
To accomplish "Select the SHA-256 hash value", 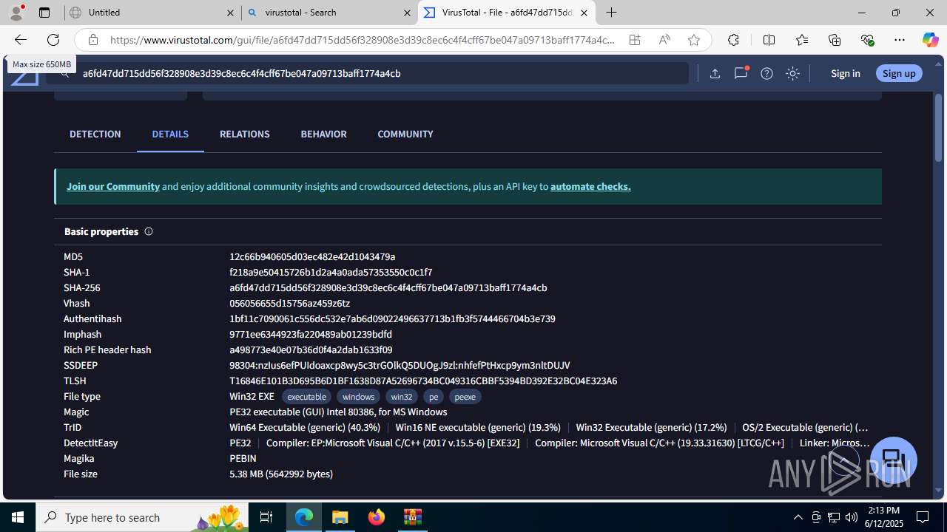I will pos(388,287).
